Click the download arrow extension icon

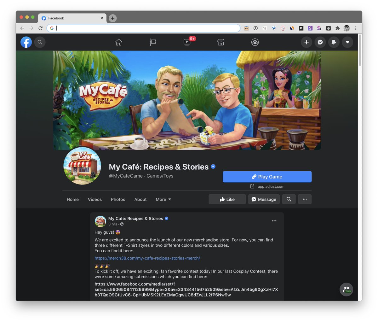coord(328,28)
